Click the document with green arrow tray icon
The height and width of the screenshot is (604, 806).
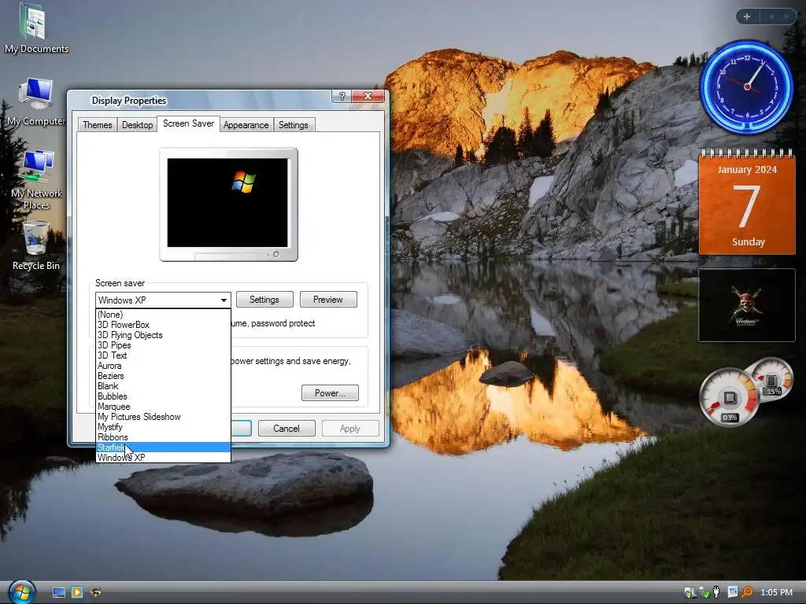tap(733, 592)
